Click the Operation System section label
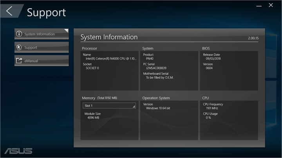282x158 pixels. tap(156, 98)
